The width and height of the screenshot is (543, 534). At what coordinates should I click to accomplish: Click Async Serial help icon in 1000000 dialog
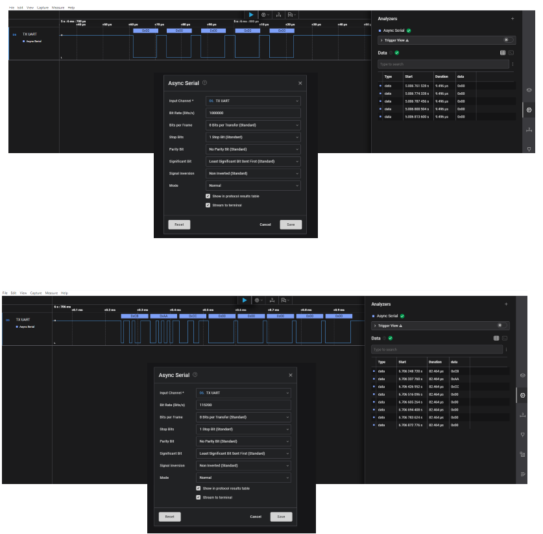coord(204,83)
